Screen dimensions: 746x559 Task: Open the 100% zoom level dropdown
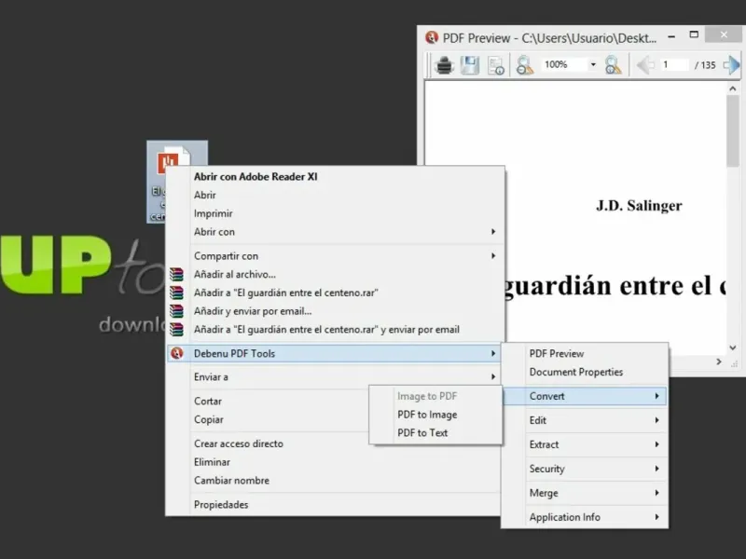pos(593,64)
